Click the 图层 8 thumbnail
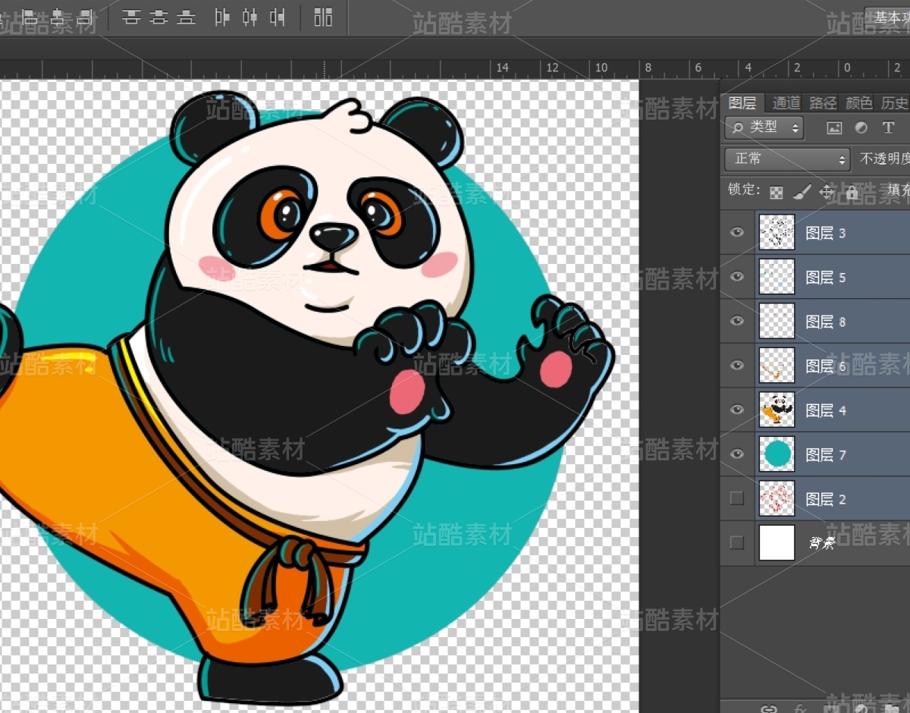The height and width of the screenshot is (713, 910). (777, 321)
